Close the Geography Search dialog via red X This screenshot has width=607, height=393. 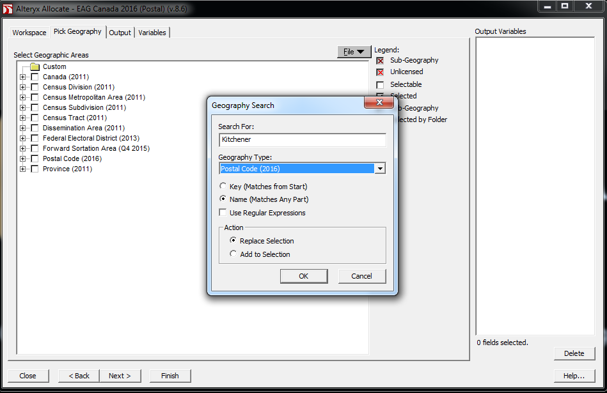coord(379,102)
